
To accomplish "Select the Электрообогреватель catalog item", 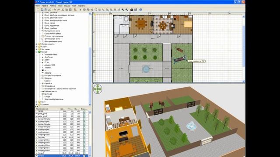I will coord(54,99).
